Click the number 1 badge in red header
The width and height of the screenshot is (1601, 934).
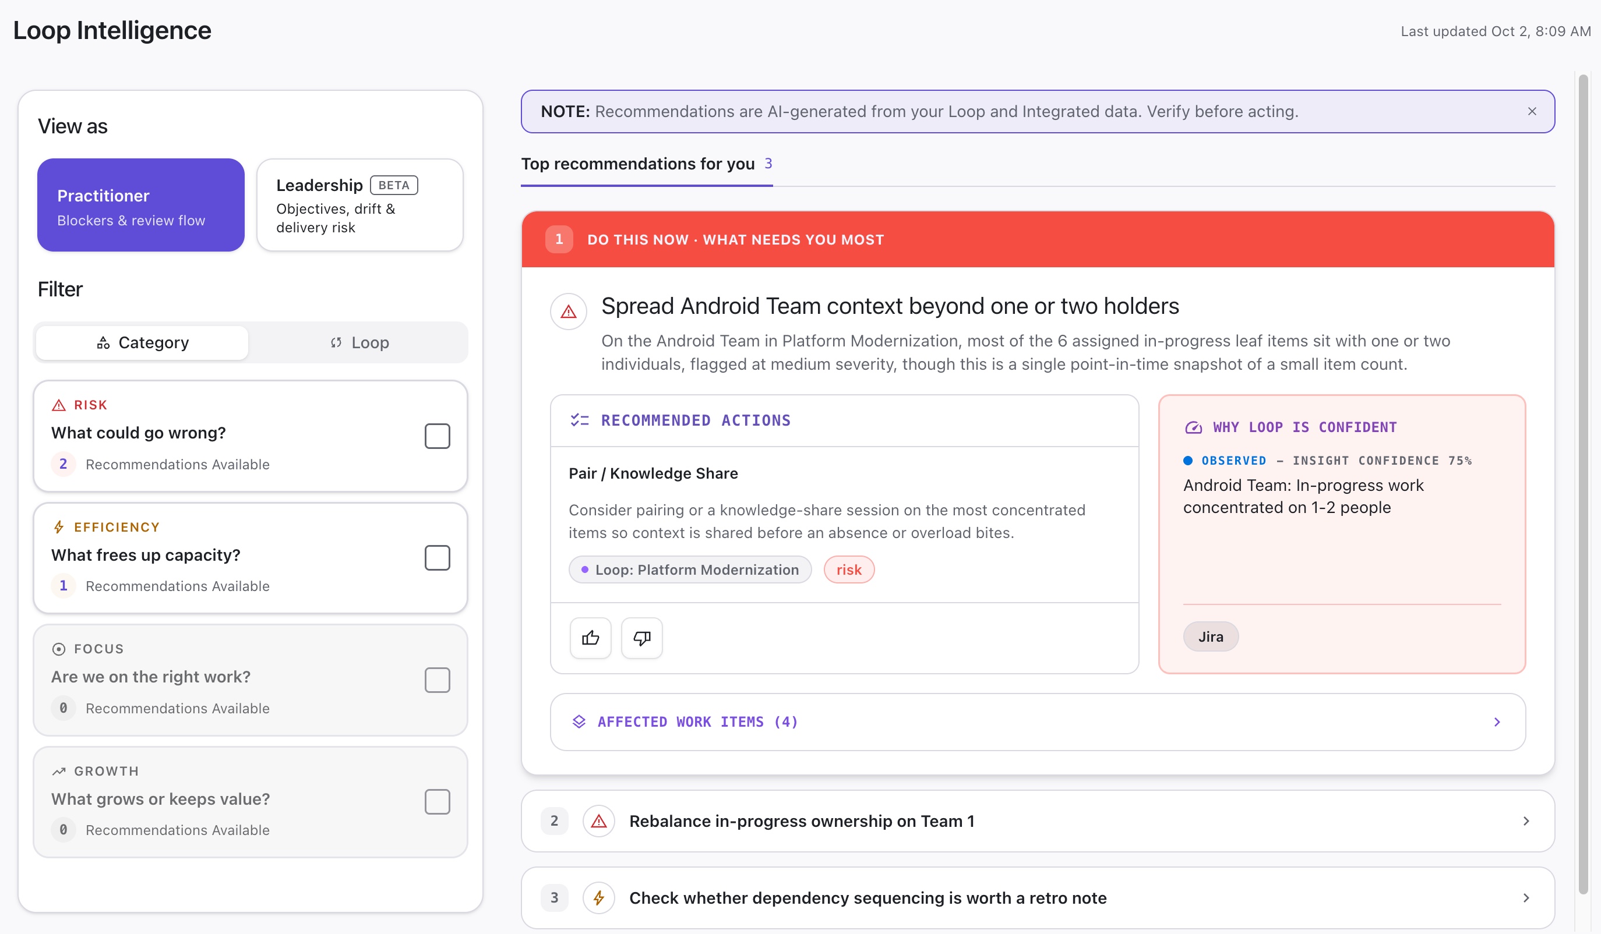[559, 239]
